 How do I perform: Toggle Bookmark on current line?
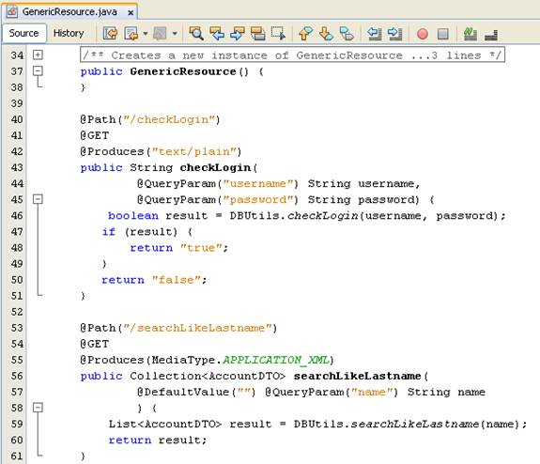coord(347,34)
